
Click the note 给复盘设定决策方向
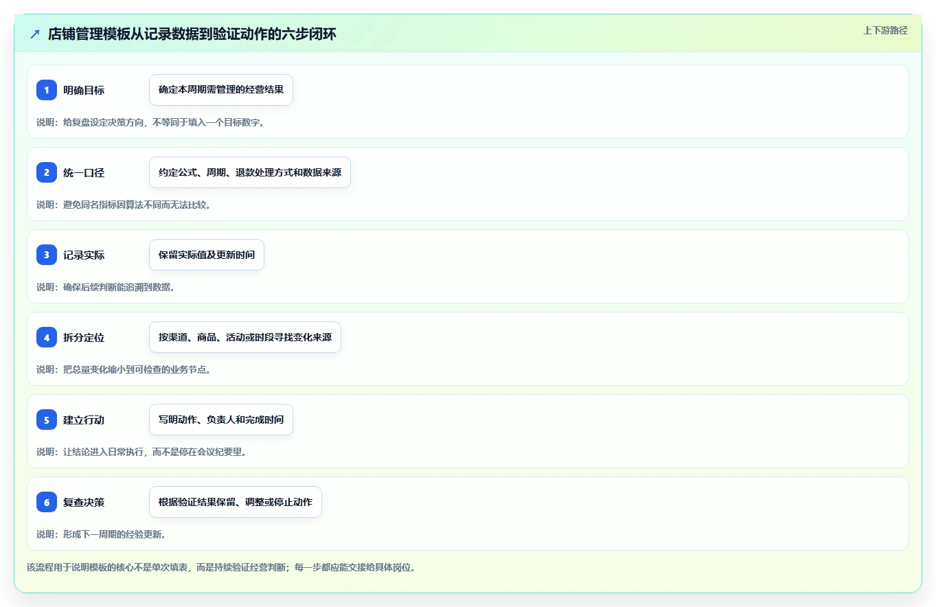click(103, 122)
